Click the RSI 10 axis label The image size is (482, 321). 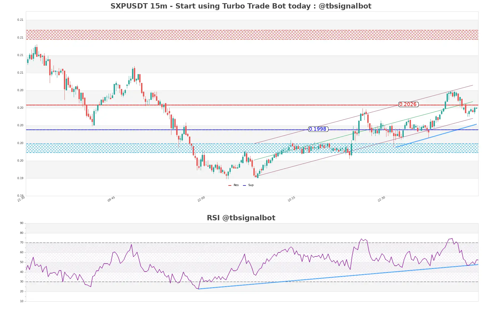(x=22, y=301)
